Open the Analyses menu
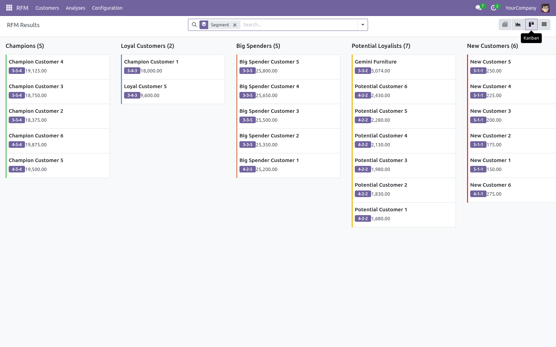The image size is (556, 347). pos(75,8)
